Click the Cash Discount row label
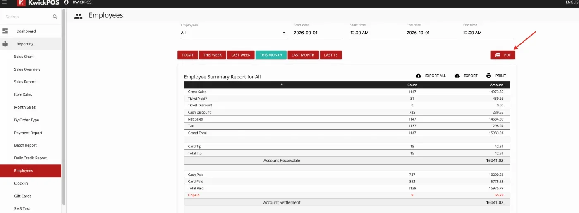Screen dimensions: 579x213 (x=199, y=112)
